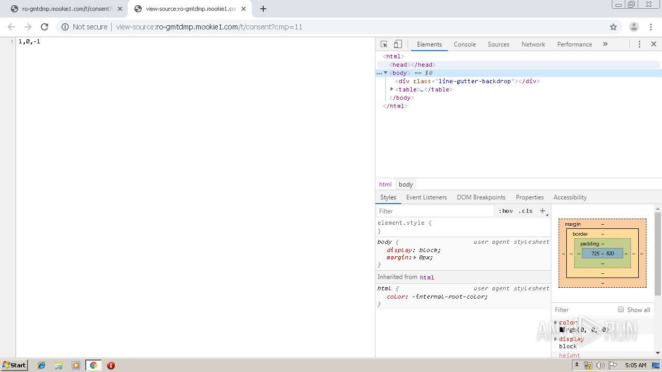Bookmark this page with the star icon
Screen dimensions: 662x372
click(x=613, y=27)
